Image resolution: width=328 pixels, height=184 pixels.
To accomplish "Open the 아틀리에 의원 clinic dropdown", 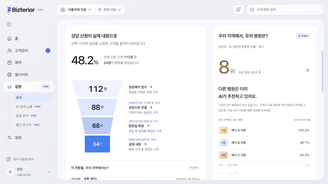I will coord(76,10).
